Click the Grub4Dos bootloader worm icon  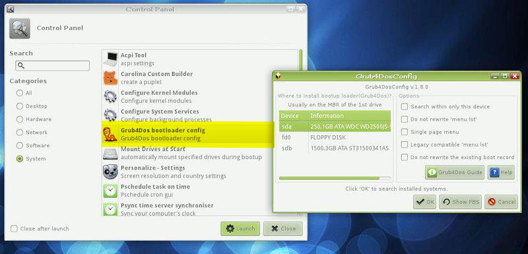click(110, 134)
